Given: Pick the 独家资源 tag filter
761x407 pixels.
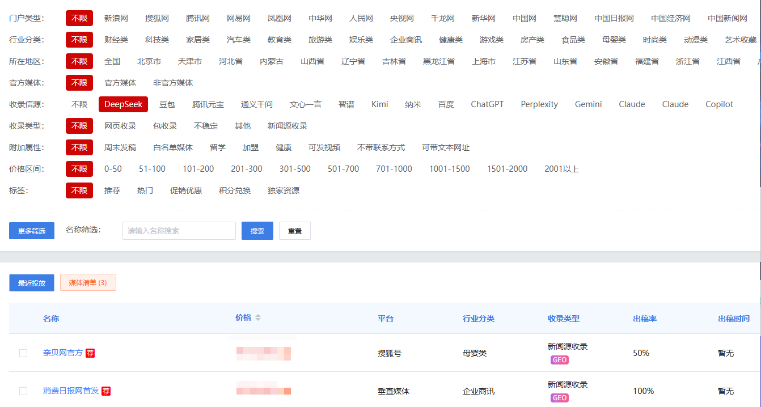Looking at the screenshot, I should [284, 190].
